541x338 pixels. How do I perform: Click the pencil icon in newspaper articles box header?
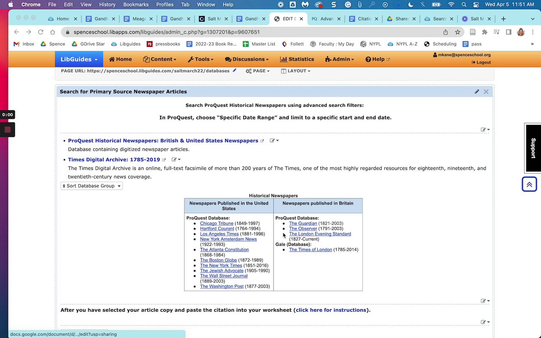coord(477,92)
